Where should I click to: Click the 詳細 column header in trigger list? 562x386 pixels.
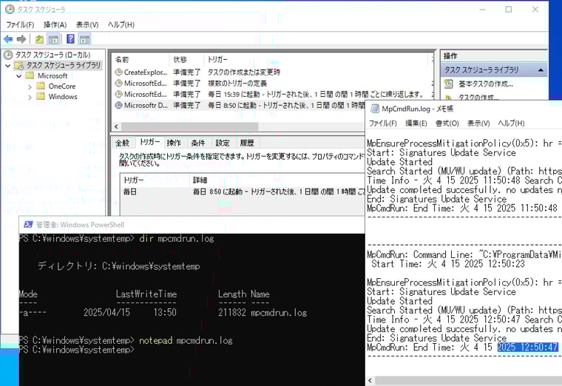277,180
